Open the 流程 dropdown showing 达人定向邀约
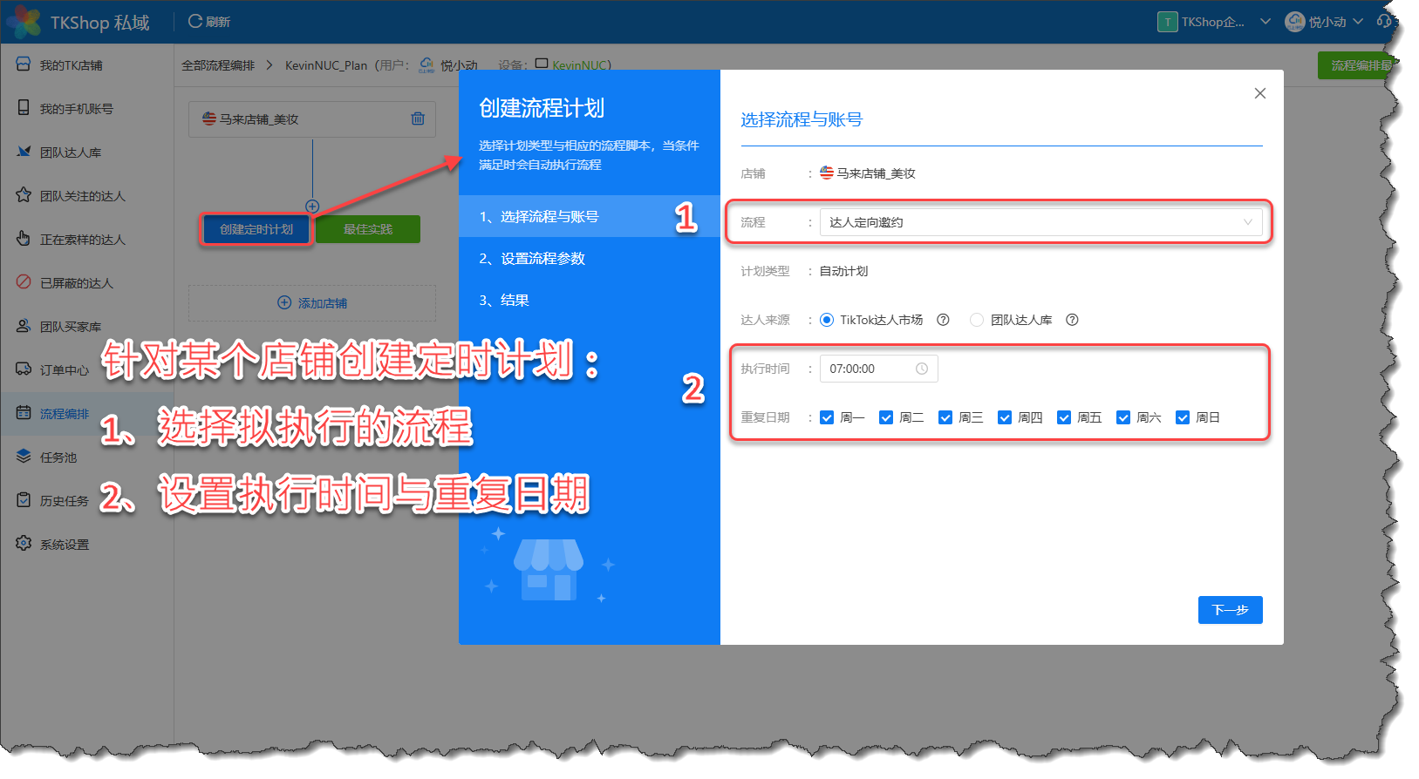 (1040, 222)
